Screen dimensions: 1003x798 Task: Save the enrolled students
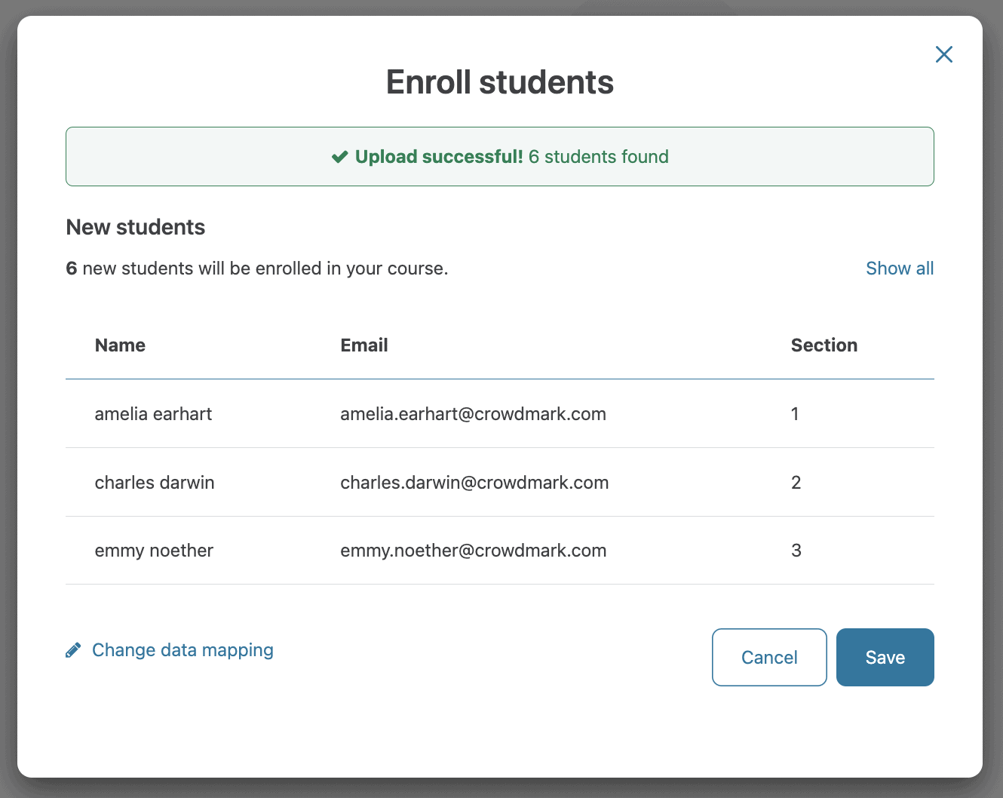(x=885, y=657)
